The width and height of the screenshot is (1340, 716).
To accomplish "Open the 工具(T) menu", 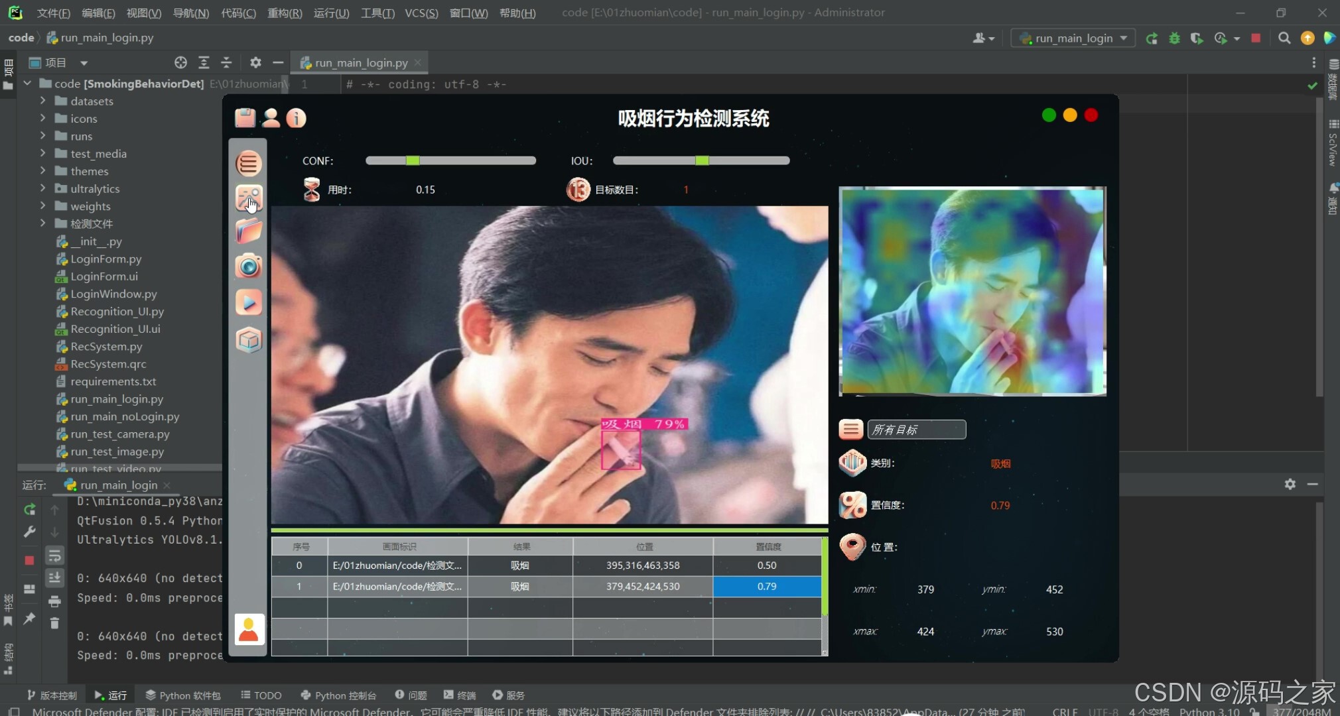I will [377, 13].
